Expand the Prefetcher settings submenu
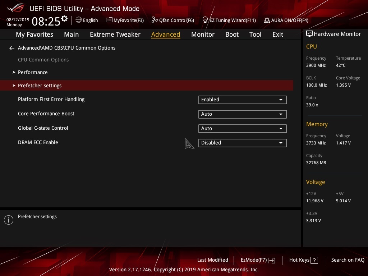368x276 pixels. tap(147, 86)
